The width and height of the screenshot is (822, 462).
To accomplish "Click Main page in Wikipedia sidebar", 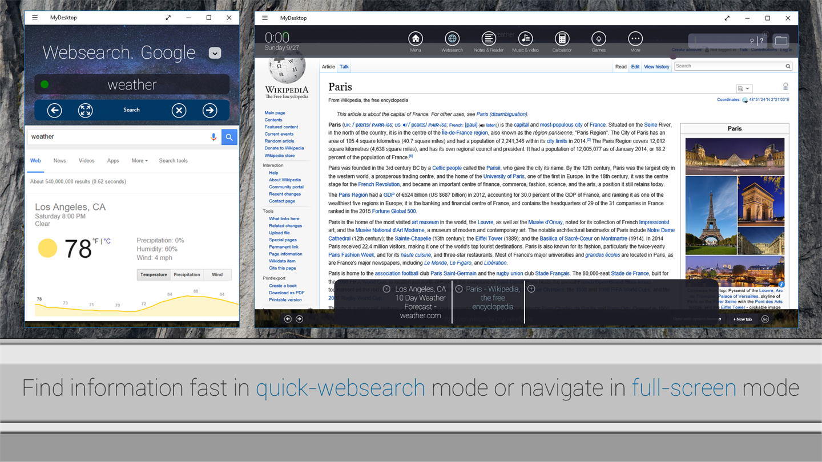I will [275, 113].
